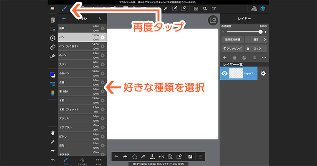Switch to the ブラシ bottom tab
317x166 pixels.
pyautogui.click(x=66, y=161)
